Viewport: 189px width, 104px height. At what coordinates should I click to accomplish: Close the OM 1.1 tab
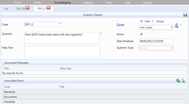[48, 8]
